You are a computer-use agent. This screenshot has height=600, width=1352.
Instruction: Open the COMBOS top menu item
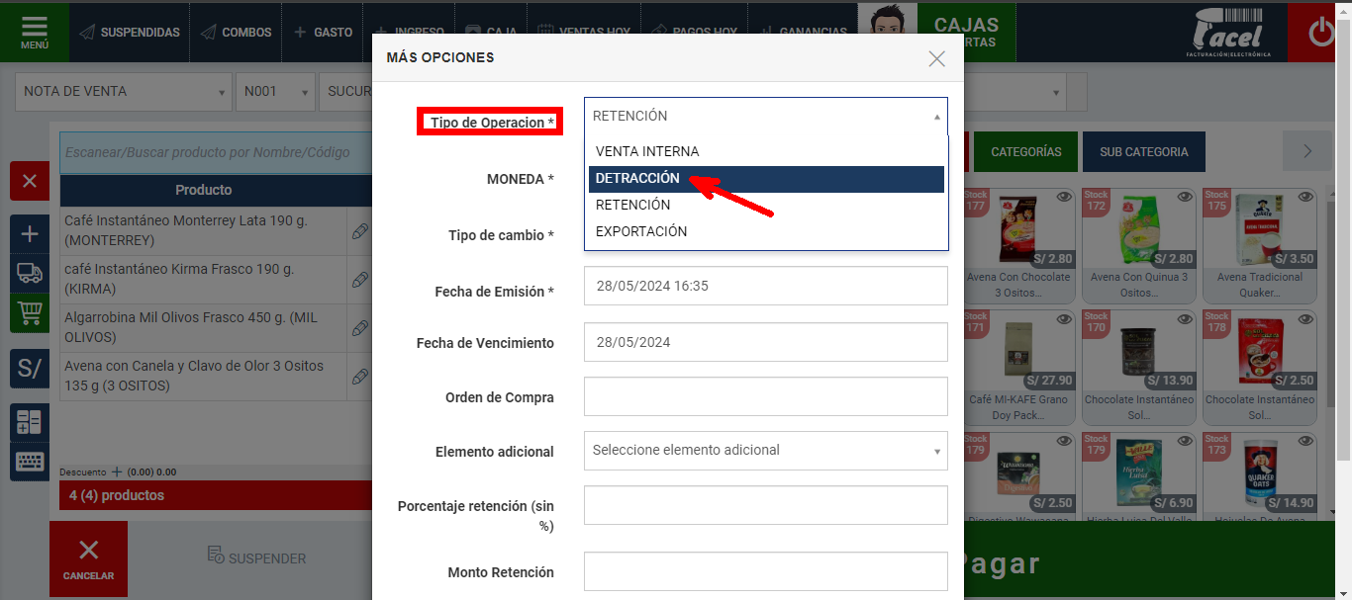(x=236, y=33)
